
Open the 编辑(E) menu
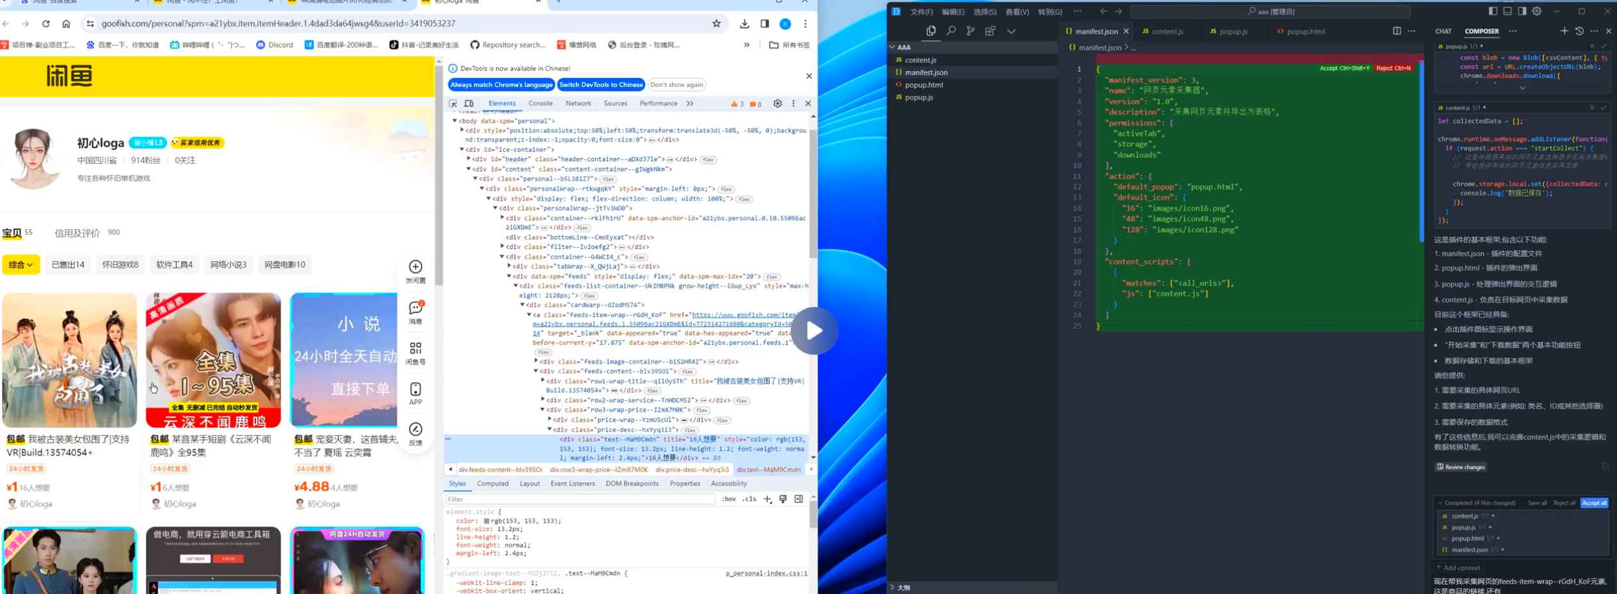[x=953, y=12]
